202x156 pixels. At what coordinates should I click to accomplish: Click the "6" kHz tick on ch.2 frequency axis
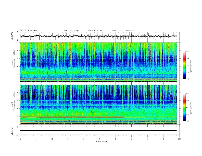[x=18, y=101]
